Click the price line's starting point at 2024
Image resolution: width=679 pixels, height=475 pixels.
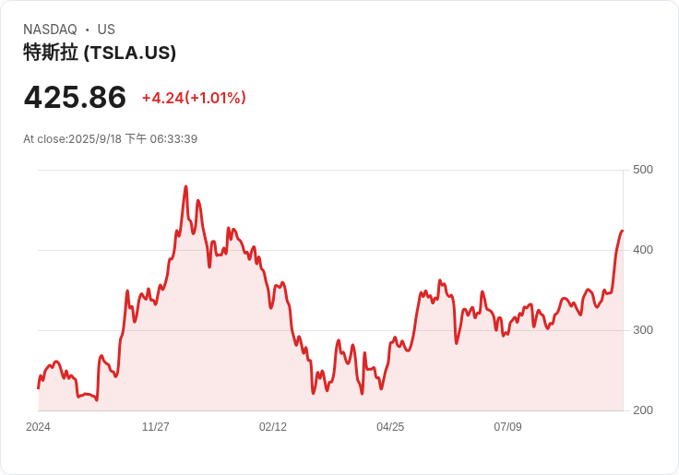[39, 387]
